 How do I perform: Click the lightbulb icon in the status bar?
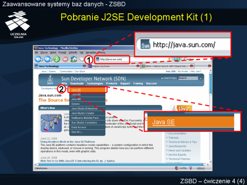[x=191, y=168]
